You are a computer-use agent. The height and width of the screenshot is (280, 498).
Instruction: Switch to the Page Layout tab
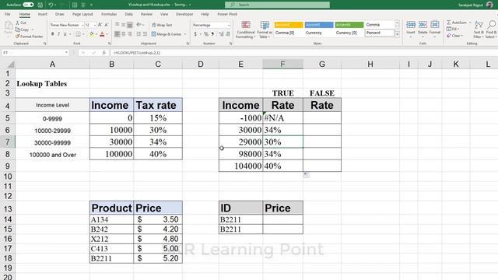pyautogui.click(x=82, y=14)
